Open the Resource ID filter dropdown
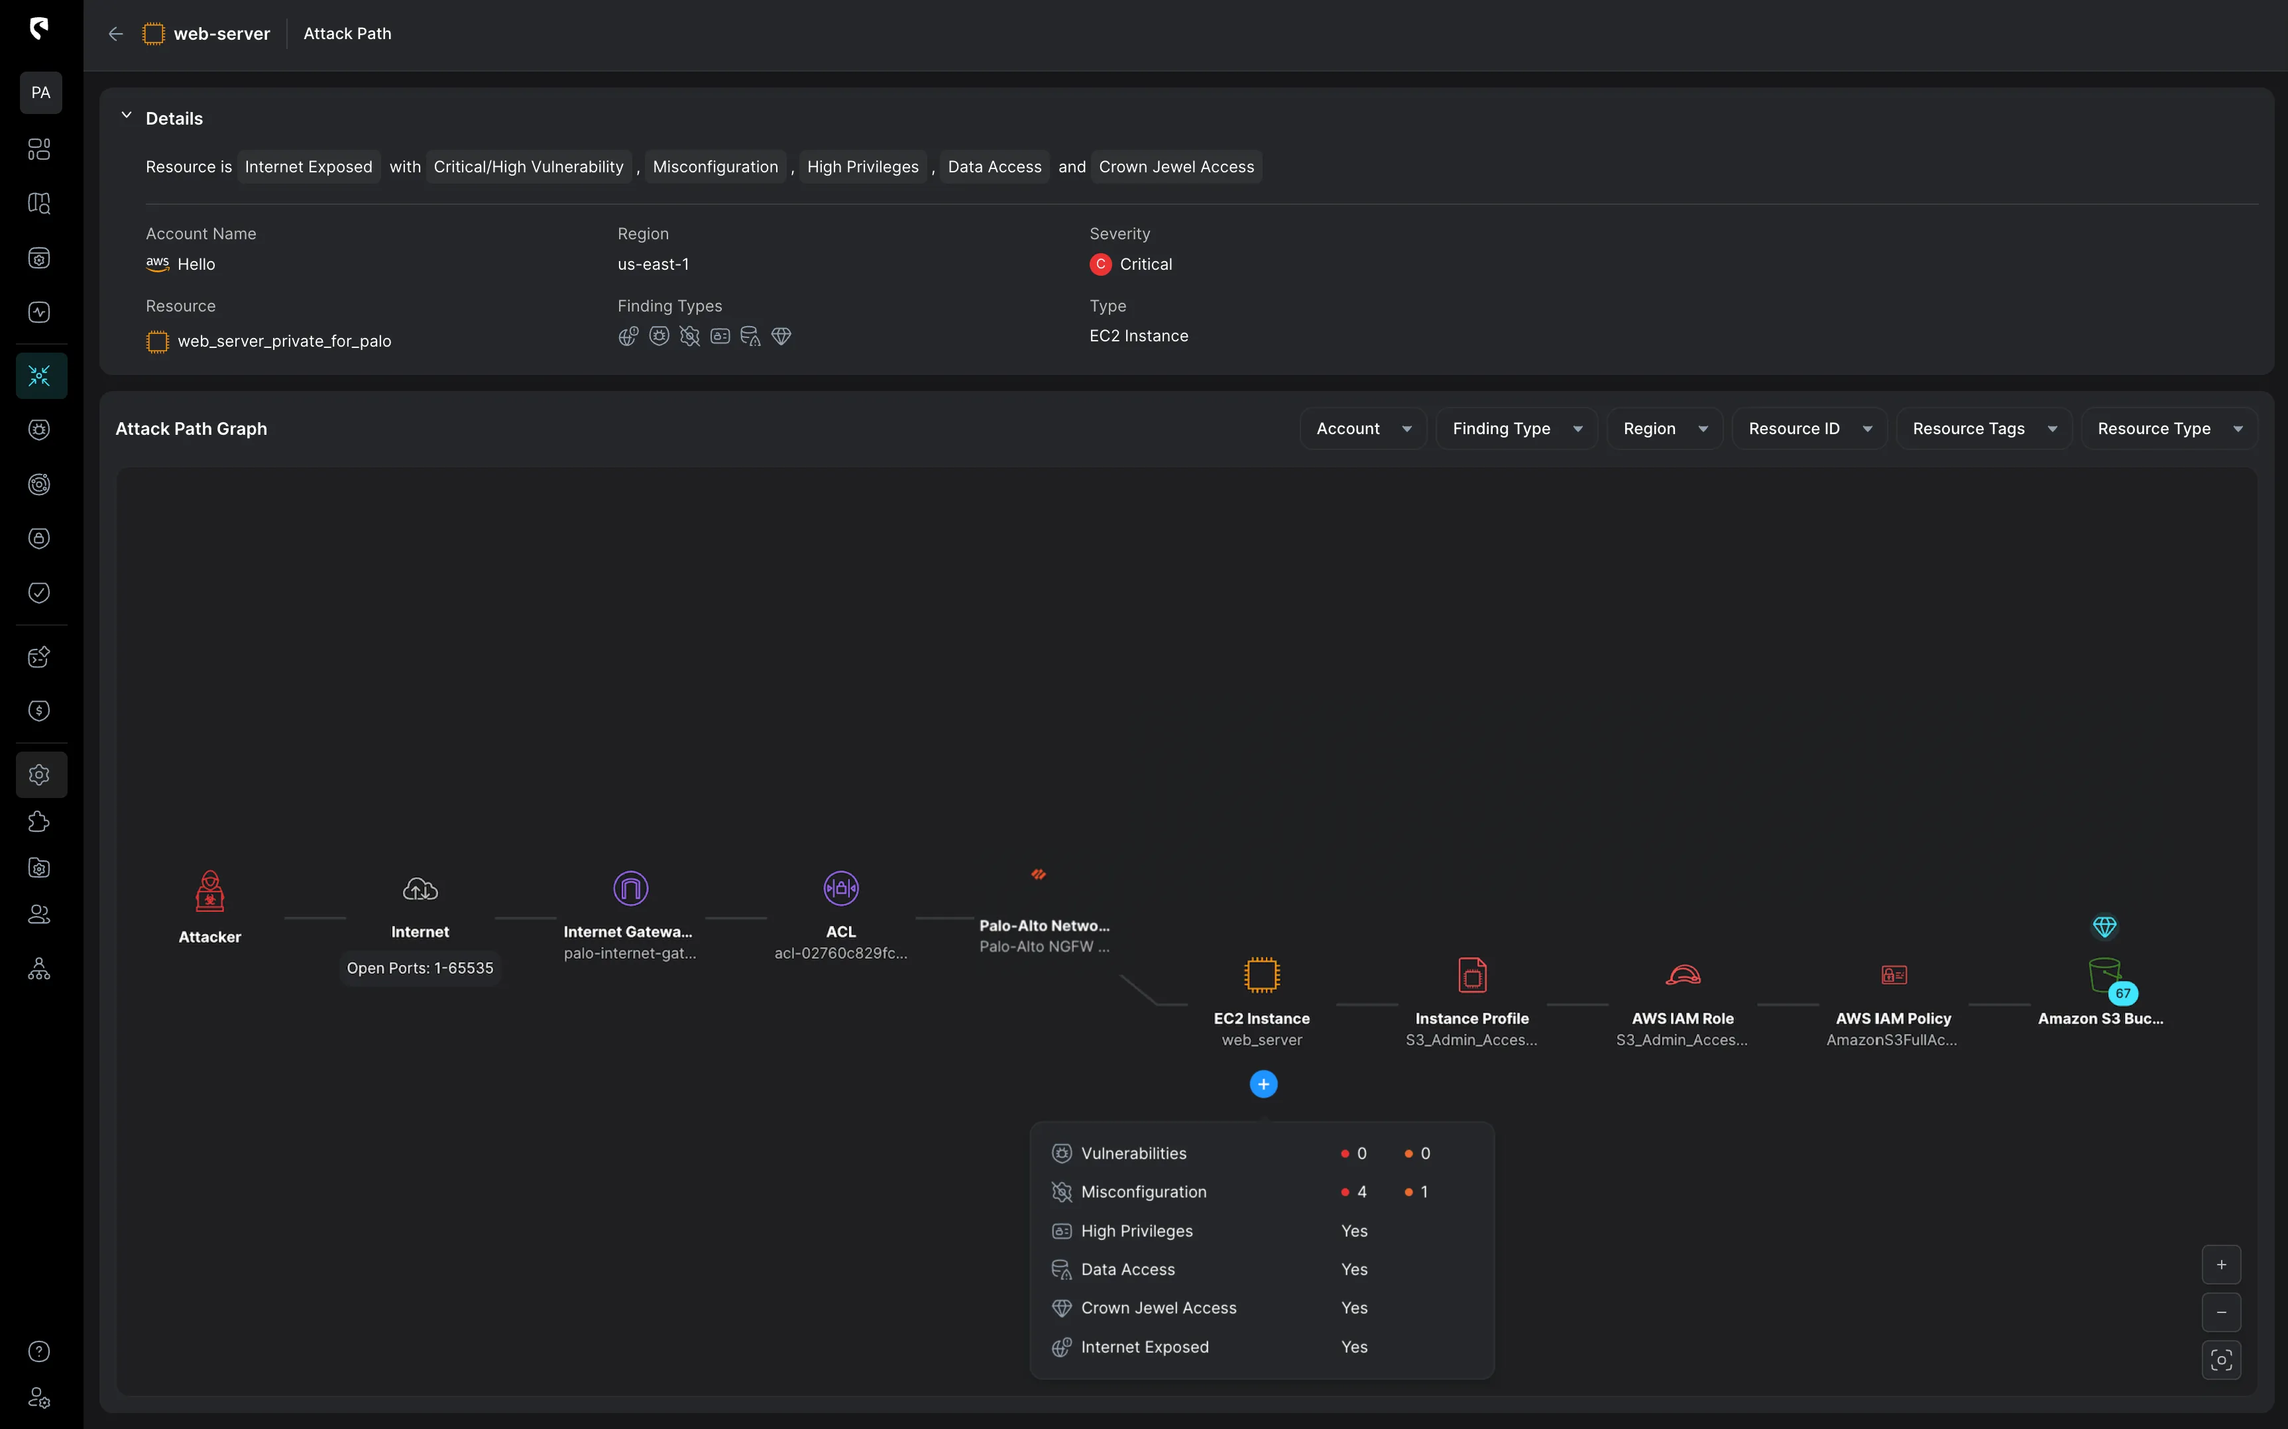The width and height of the screenshot is (2288, 1429). (x=1810, y=429)
